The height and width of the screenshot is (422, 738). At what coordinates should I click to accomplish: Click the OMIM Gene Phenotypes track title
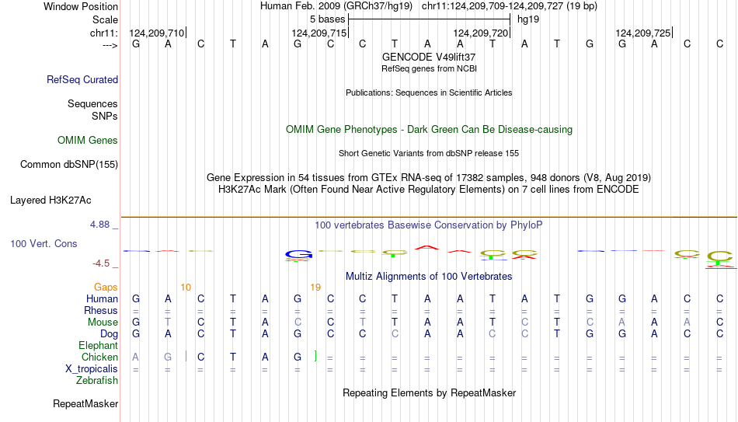429,130
